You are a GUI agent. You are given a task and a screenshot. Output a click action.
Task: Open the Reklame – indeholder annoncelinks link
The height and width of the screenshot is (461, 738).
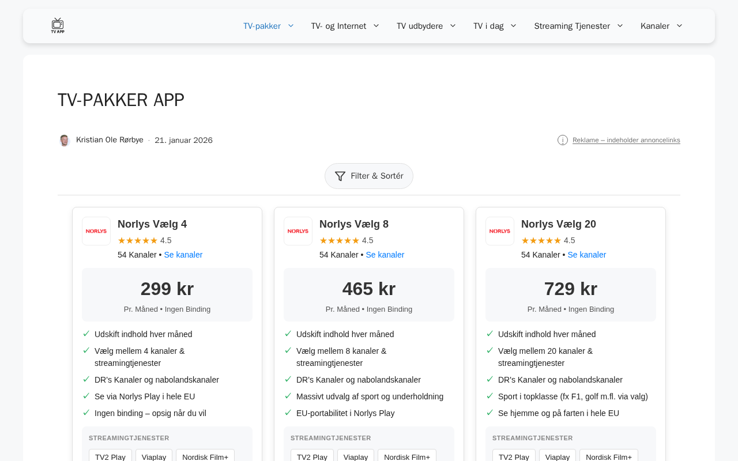(x=626, y=140)
